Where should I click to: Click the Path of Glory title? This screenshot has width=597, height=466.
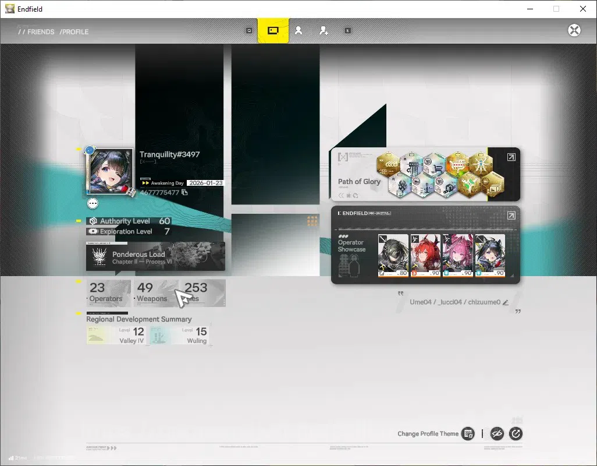click(359, 182)
